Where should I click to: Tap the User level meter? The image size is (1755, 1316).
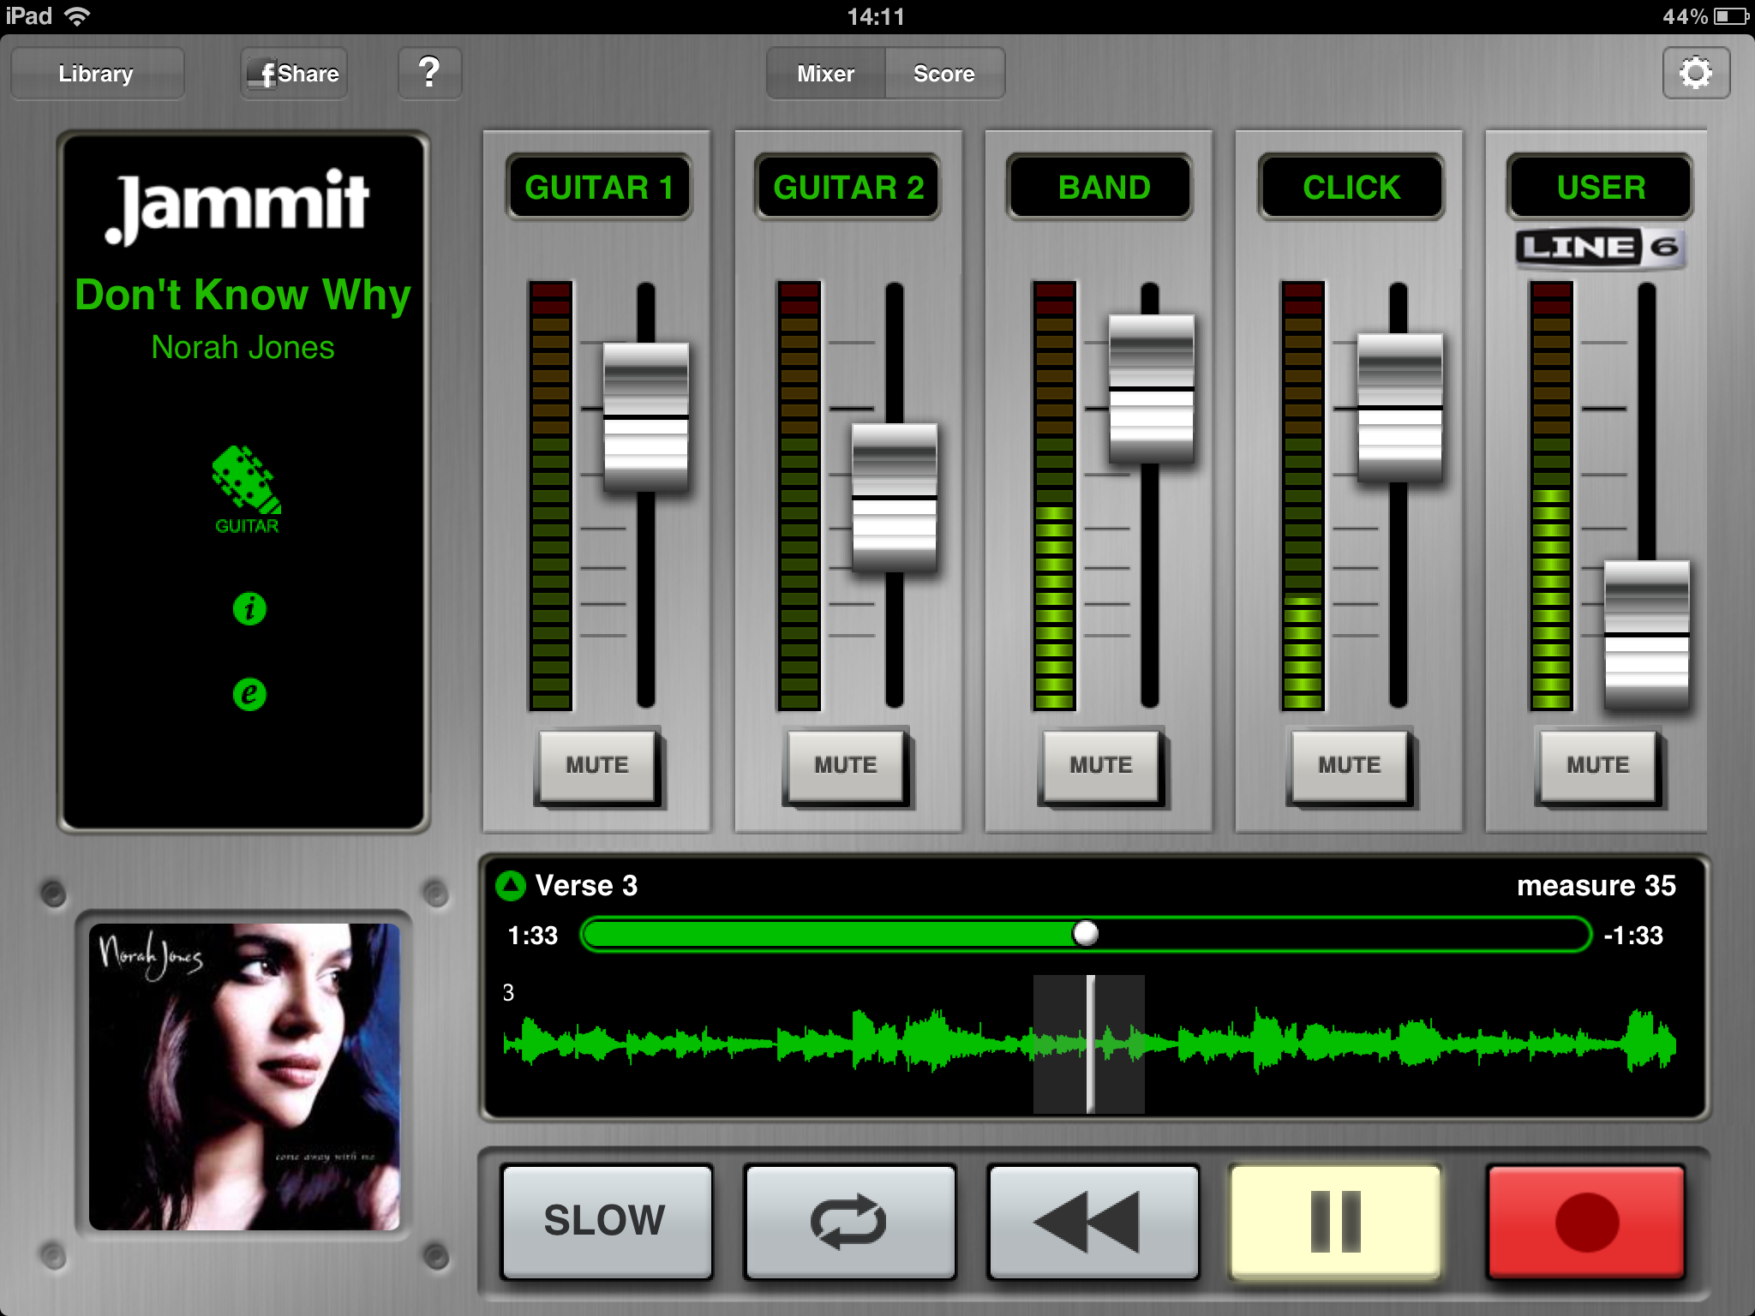pos(1551,495)
